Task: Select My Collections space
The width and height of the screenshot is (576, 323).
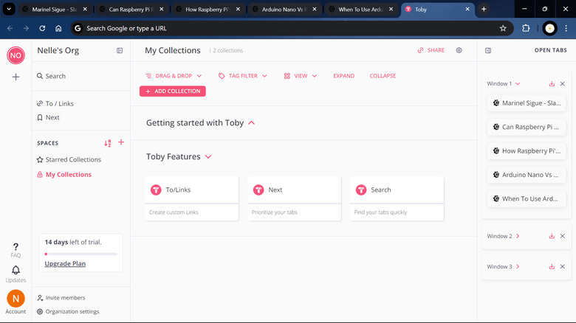Action: [x=64, y=175]
